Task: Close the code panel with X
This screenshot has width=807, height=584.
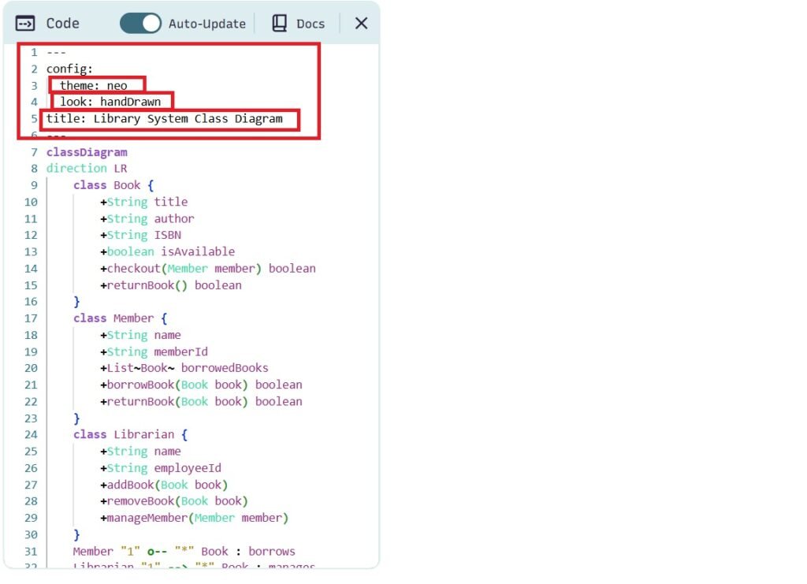Action: click(361, 24)
